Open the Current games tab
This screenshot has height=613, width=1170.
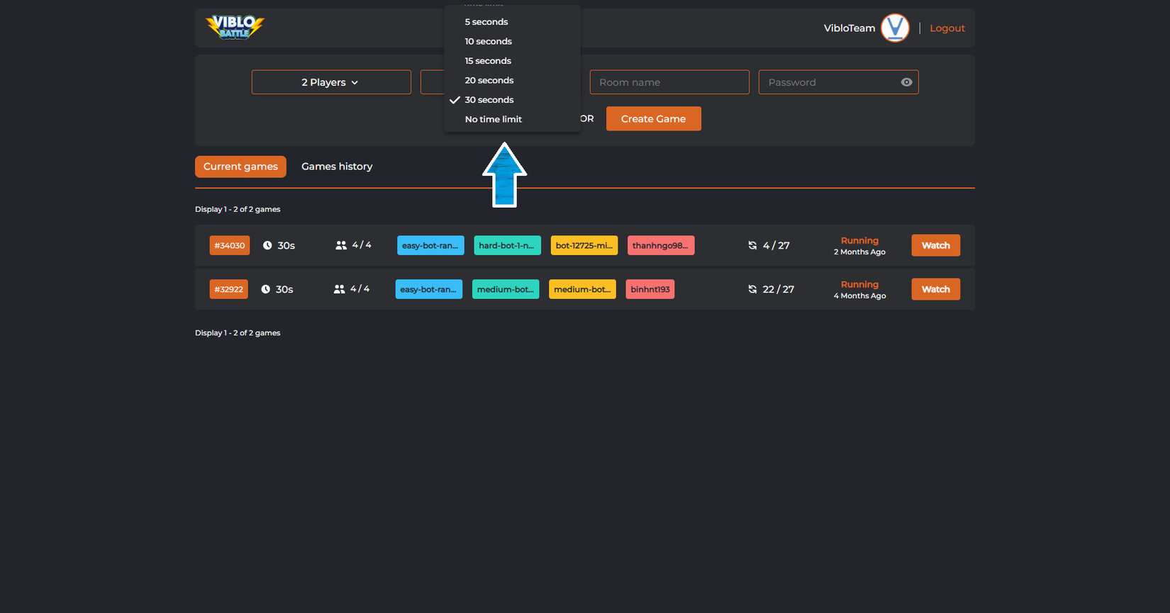(x=240, y=167)
